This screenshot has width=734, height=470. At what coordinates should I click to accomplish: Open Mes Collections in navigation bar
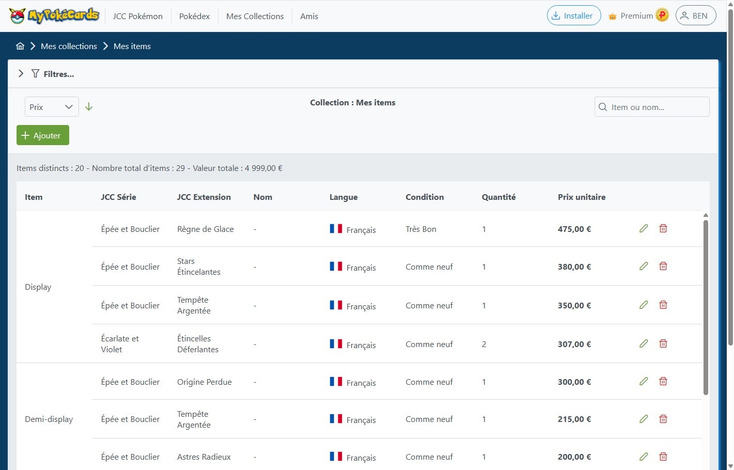[x=255, y=16]
